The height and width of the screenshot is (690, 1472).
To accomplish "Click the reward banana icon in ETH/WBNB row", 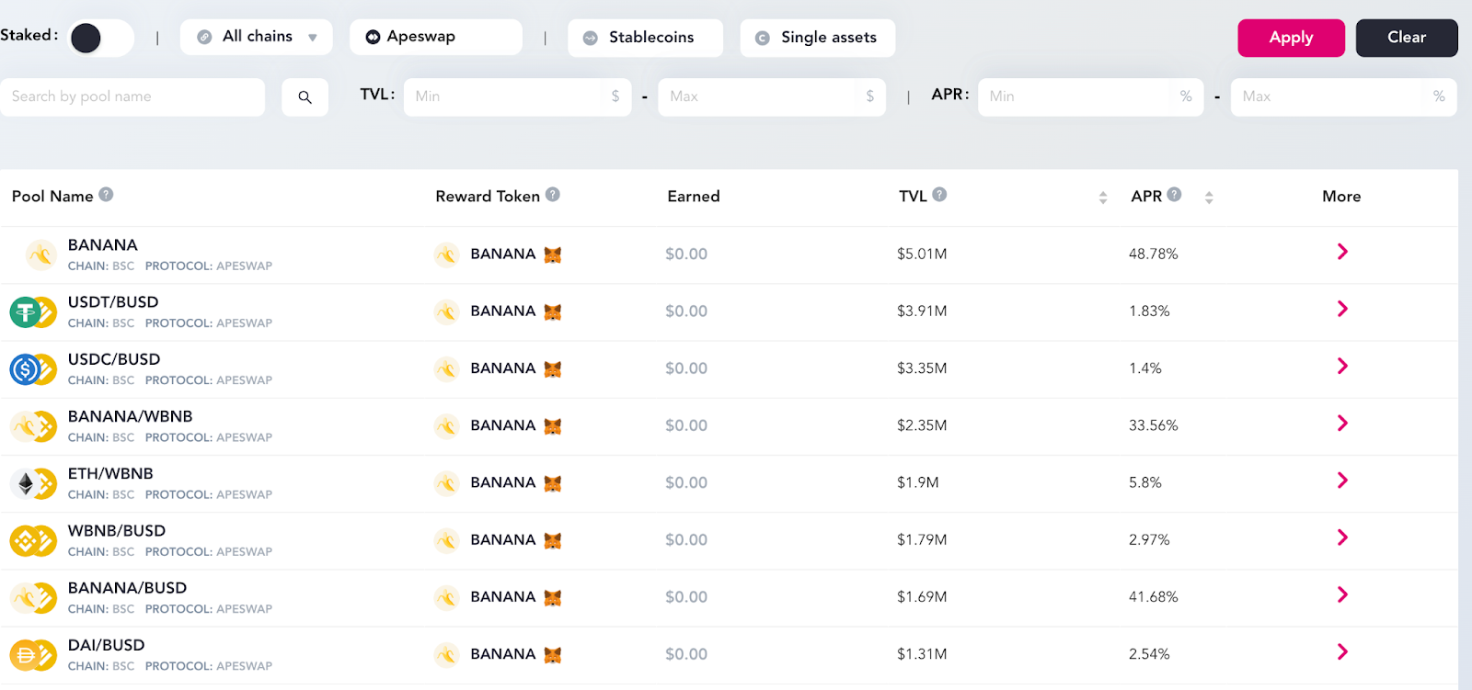I will point(446,483).
